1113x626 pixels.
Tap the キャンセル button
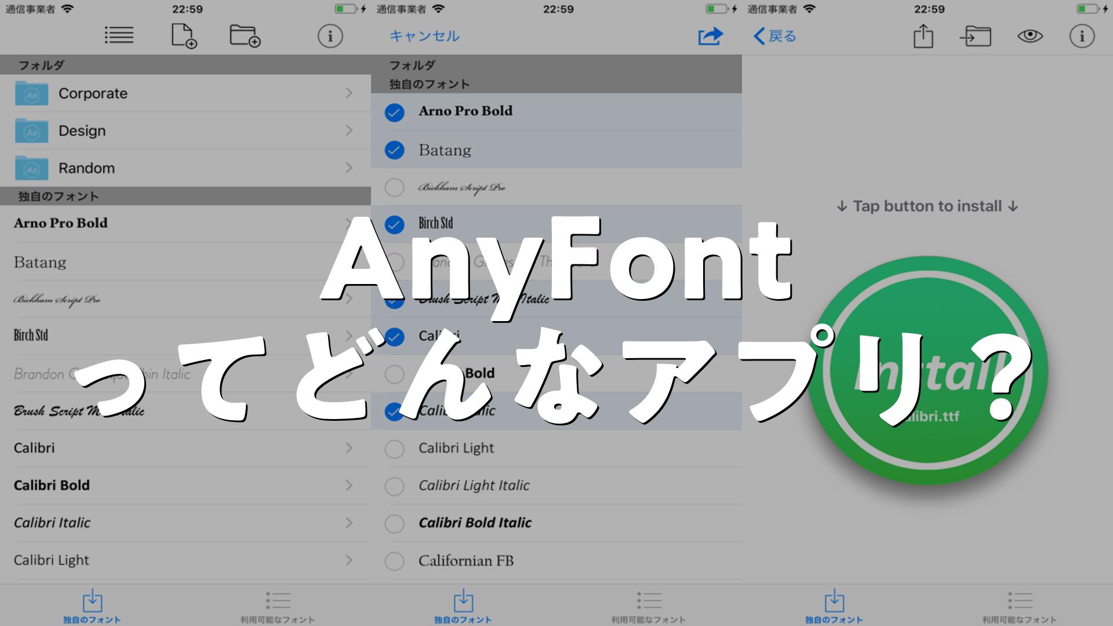424,37
